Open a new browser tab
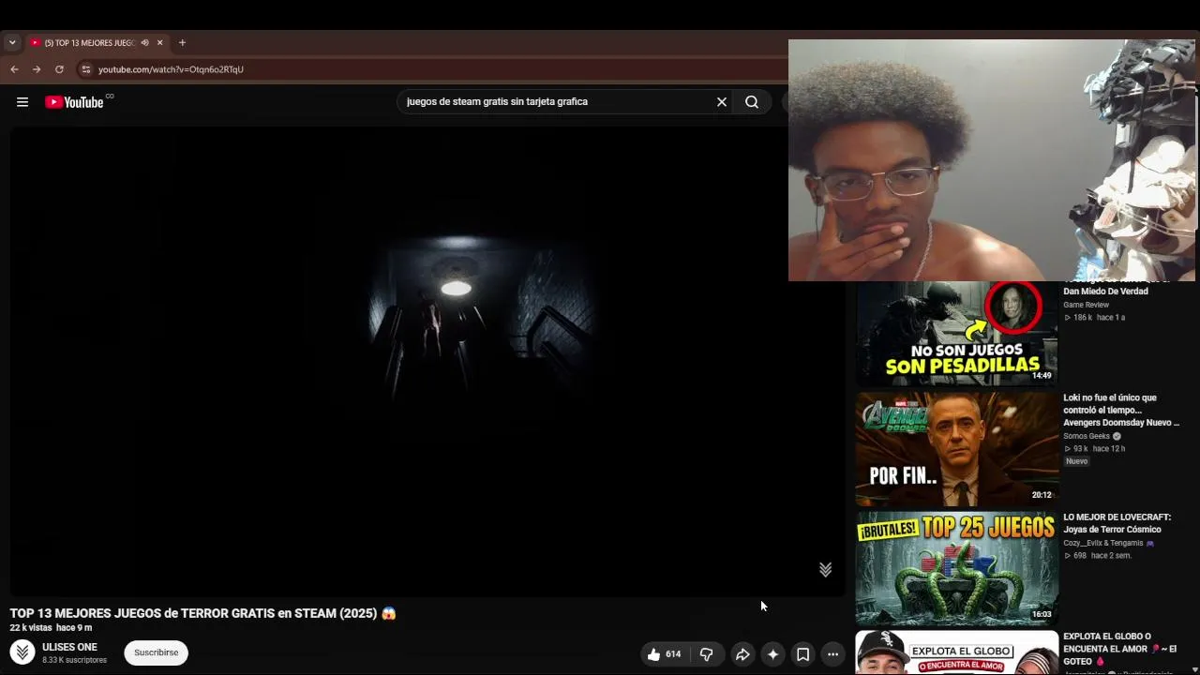This screenshot has width=1200, height=675. (x=182, y=42)
